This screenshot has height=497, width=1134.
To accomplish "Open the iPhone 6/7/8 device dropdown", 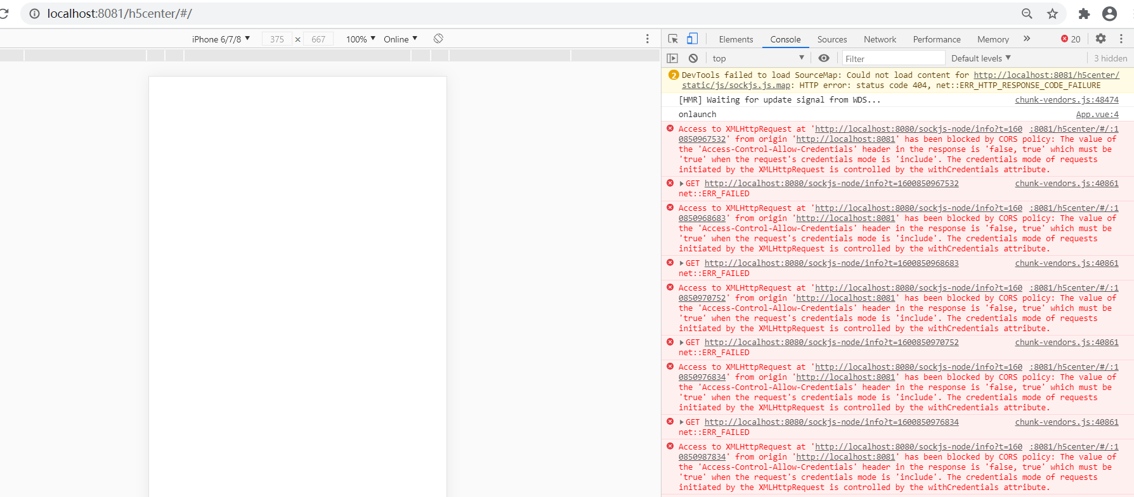I will coord(221,39).
